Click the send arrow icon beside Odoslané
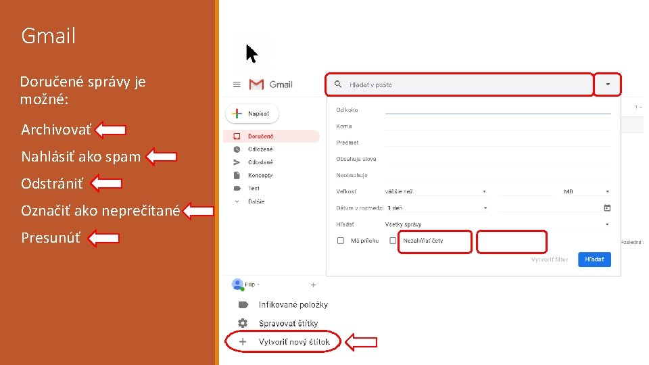Viewport: 649px width, 365px height. (237, 162)
